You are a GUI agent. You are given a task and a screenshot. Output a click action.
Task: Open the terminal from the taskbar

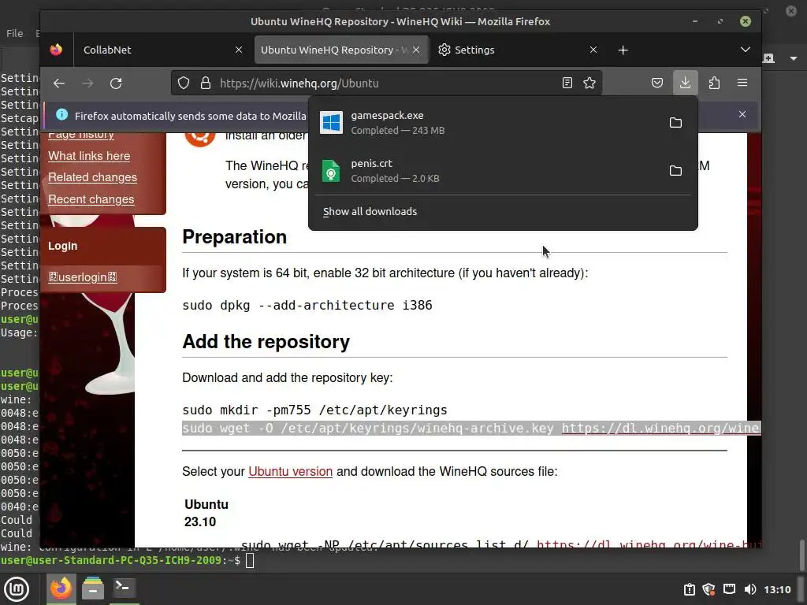(124, 589)
